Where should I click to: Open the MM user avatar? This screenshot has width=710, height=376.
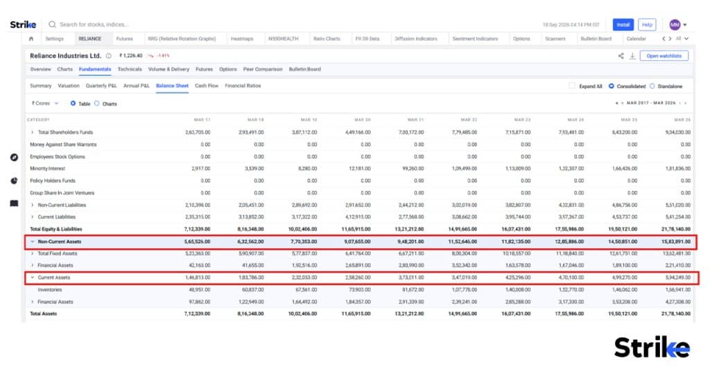[675, 24]
